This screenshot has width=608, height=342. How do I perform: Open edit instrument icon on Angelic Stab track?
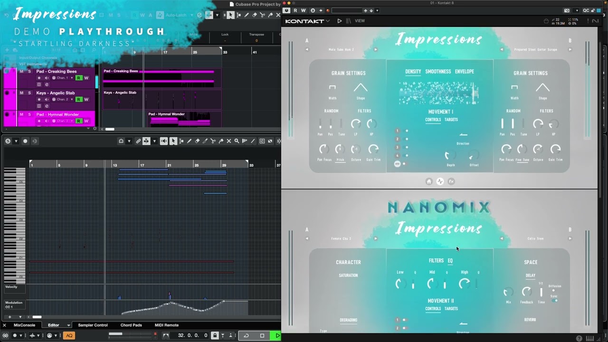pos(47,106)
